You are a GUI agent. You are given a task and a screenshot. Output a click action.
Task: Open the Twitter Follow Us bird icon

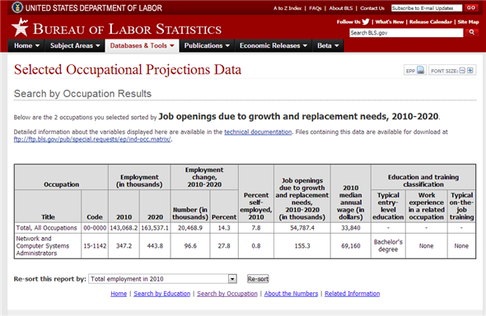(x=366, y=21)
